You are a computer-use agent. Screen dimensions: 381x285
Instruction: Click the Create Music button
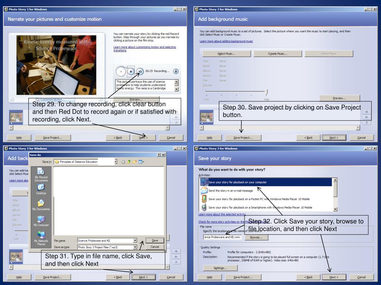278,53
